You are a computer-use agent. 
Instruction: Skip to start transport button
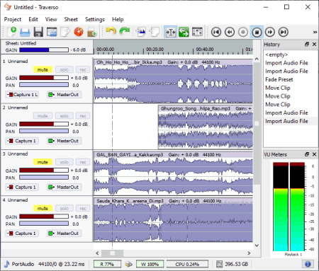(216, 32)
